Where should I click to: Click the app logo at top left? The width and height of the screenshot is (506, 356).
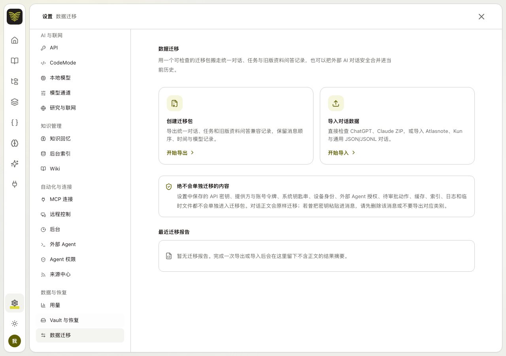[15, 17]
